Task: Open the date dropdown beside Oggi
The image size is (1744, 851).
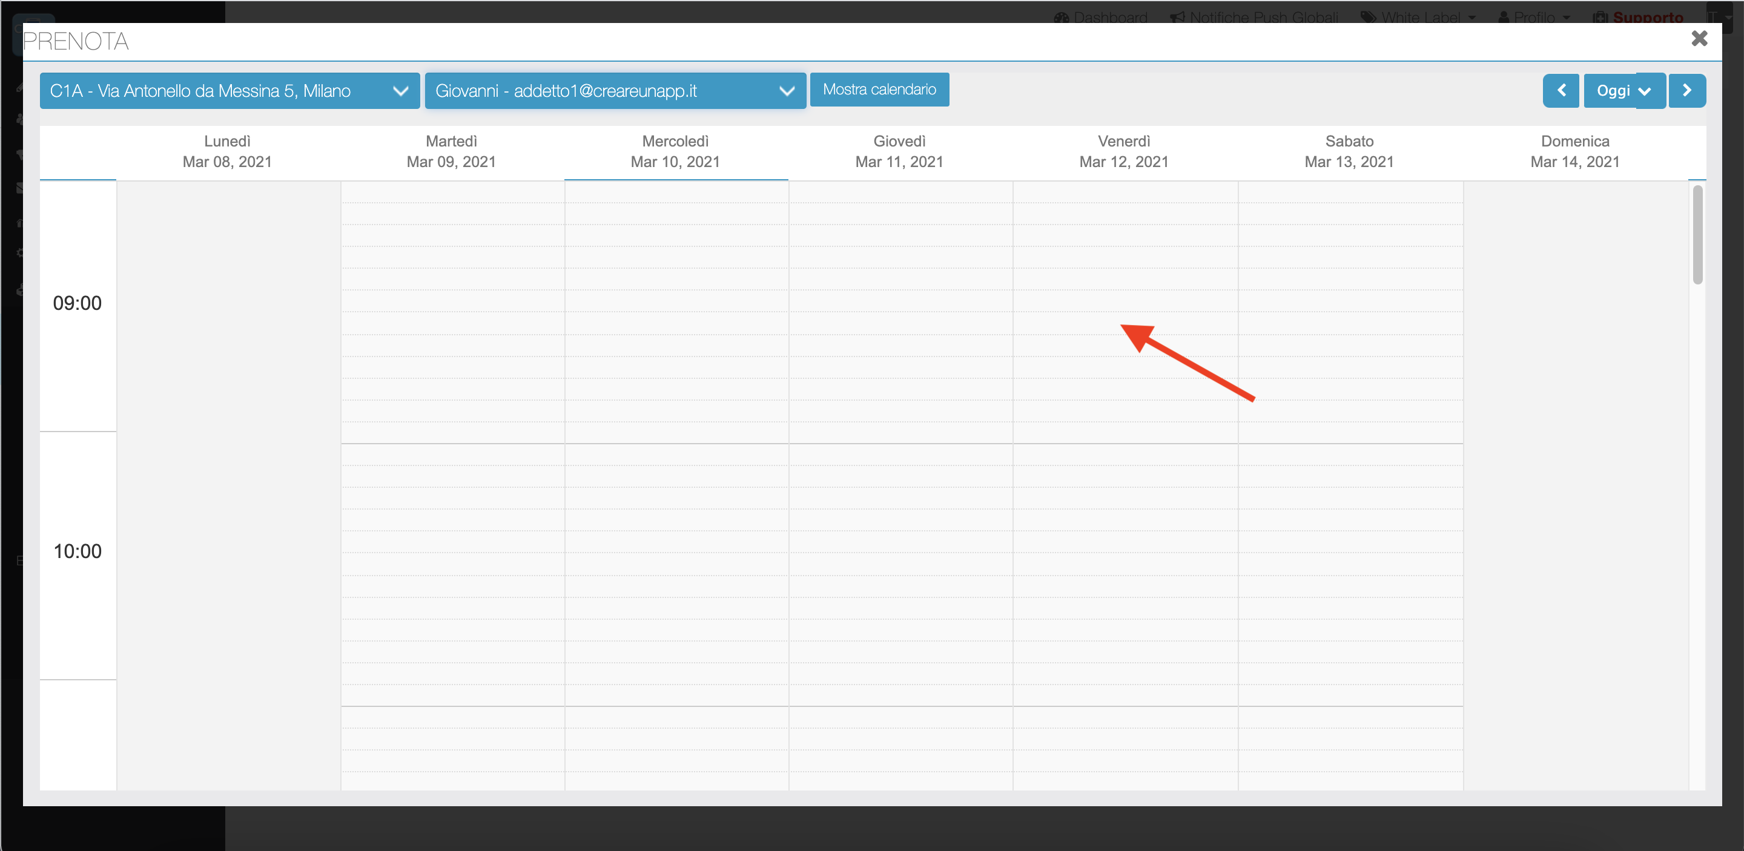Action: pyautogui.click(x=1646, y=91)
